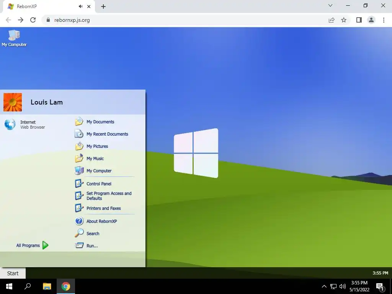Image resolution: width=392 pixels, height=294 pixels.
Task: Expand All Programs green arrow
Action: [45, 245]
